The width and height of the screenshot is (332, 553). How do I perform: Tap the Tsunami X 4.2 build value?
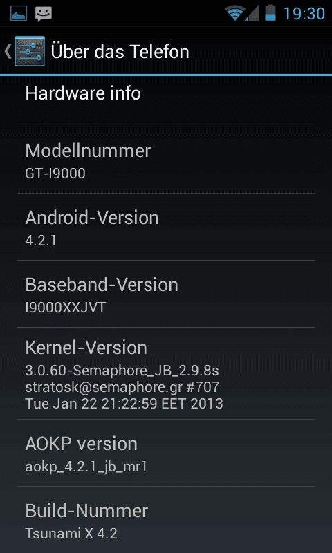point(71,533)
